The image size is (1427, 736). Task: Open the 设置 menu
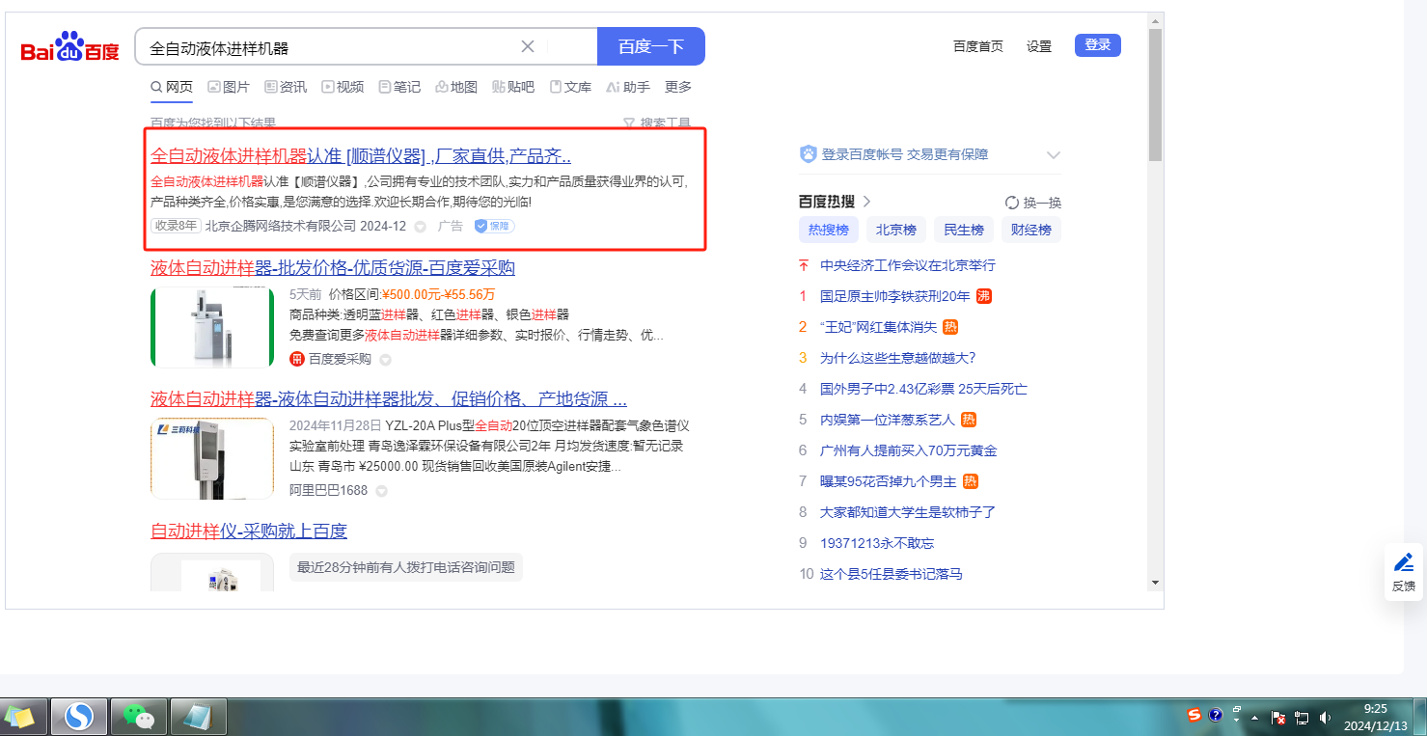[x=1039, y=46]
